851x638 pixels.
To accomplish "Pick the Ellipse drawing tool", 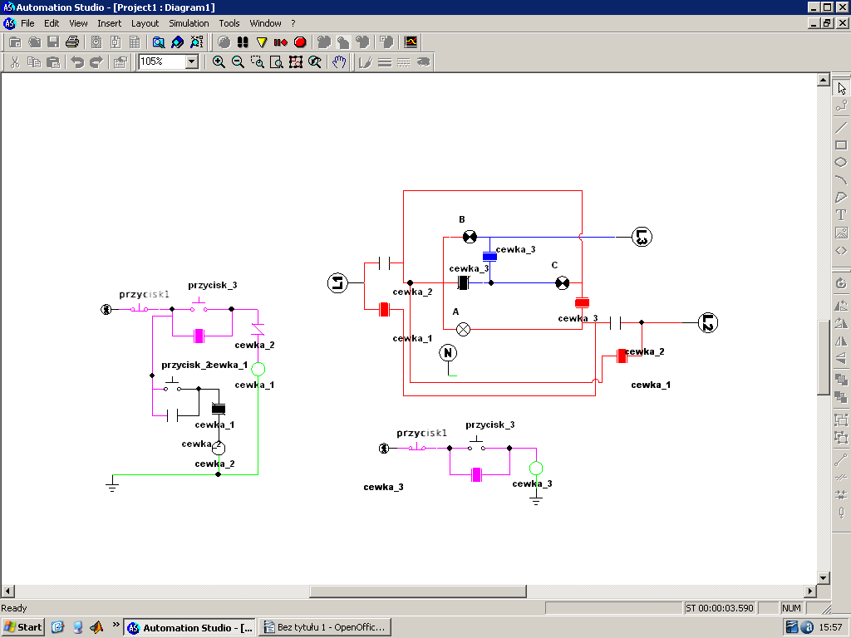I will coord(841,163).
